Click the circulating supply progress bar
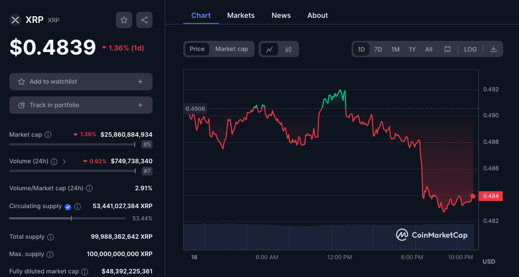Viewport: 519px width, 277px height. pos(67,218)
